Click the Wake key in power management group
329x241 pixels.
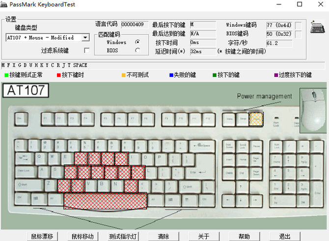(229, 120)
